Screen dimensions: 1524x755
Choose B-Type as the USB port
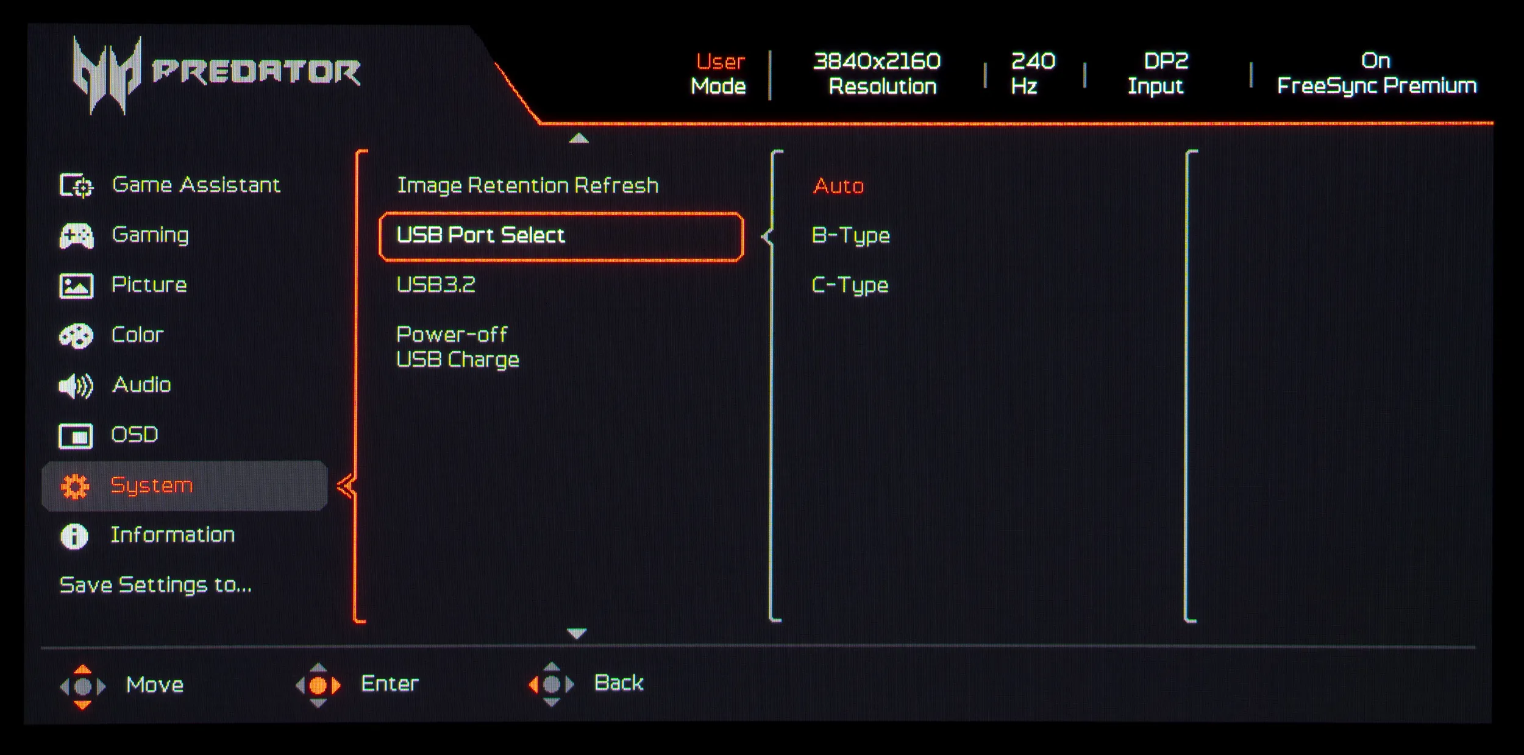[850, 236]
